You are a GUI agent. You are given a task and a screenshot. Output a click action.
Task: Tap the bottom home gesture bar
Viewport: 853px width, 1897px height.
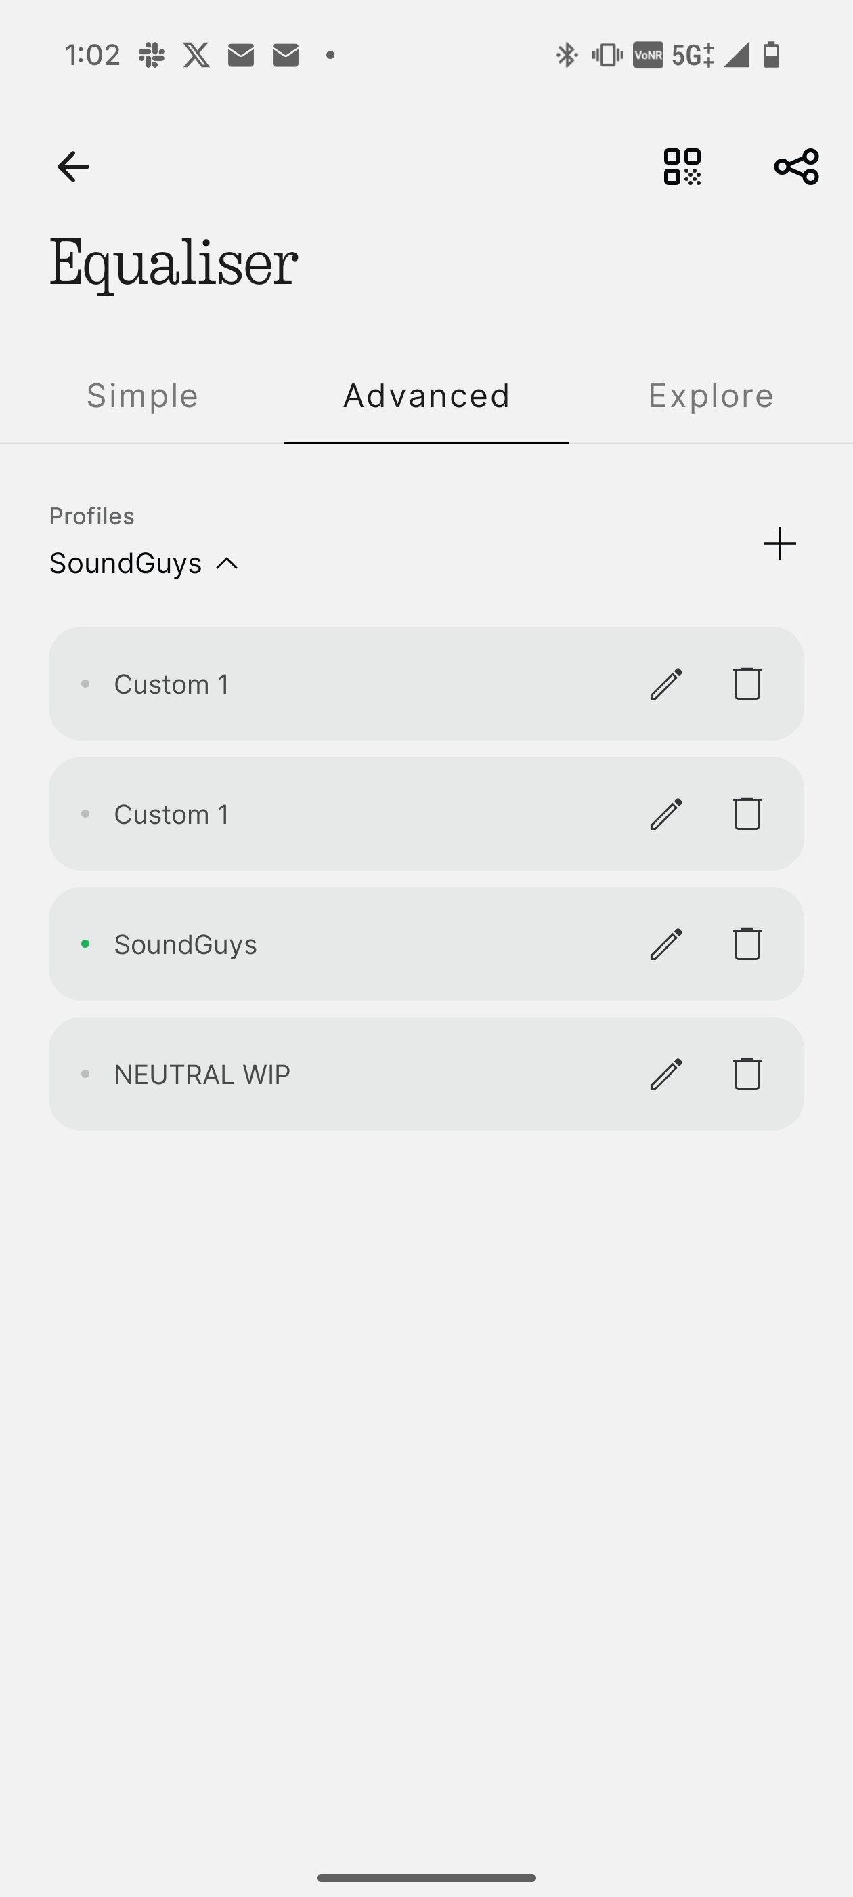[x=426, y=1877]
